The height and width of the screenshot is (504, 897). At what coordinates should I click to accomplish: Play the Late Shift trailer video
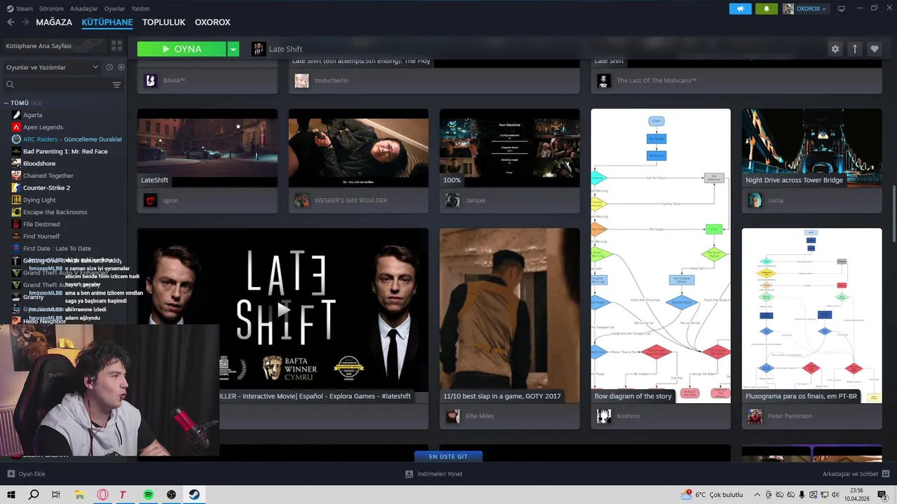(x=283, y=309)
